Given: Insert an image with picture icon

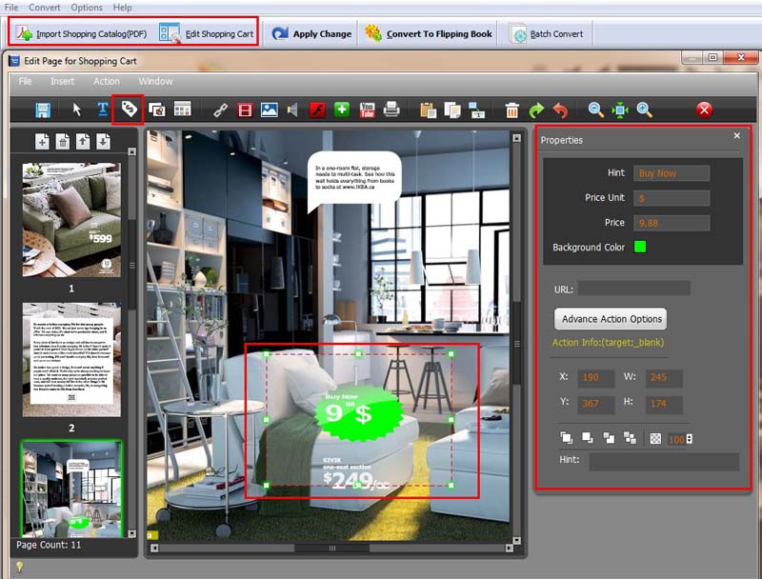Looking at the screenshot, I should coord(270,110).
